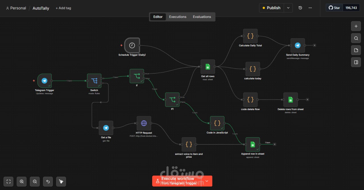Click the Code in JavaScript label
The height and width of the screenshot is (190, 364).
(x=217, y=133)
